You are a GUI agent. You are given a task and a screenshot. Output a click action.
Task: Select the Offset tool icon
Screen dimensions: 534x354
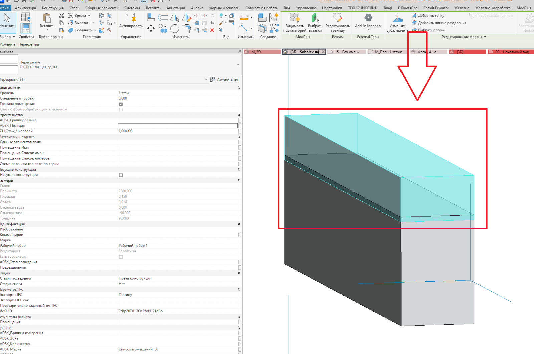(163, 17)
